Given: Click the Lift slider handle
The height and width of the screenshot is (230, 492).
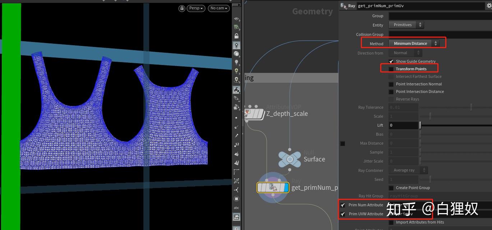Looking at the screenshot, I should (420, 125).
